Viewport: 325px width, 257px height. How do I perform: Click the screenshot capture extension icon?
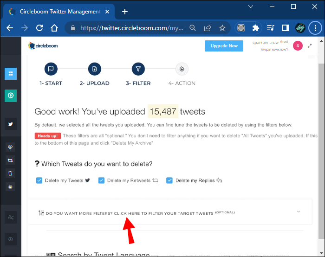pyautogui.click(x=241, y=28)
